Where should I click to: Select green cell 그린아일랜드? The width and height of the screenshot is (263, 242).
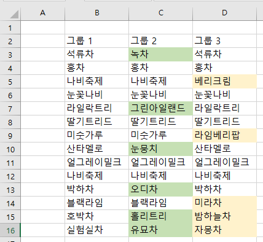(161, 109)
